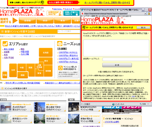Open the 新築住宅ローン PR link
The image size is (152, 127).
click(63, 83)
